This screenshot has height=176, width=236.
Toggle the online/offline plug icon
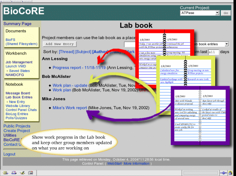(x=223, y=173)
